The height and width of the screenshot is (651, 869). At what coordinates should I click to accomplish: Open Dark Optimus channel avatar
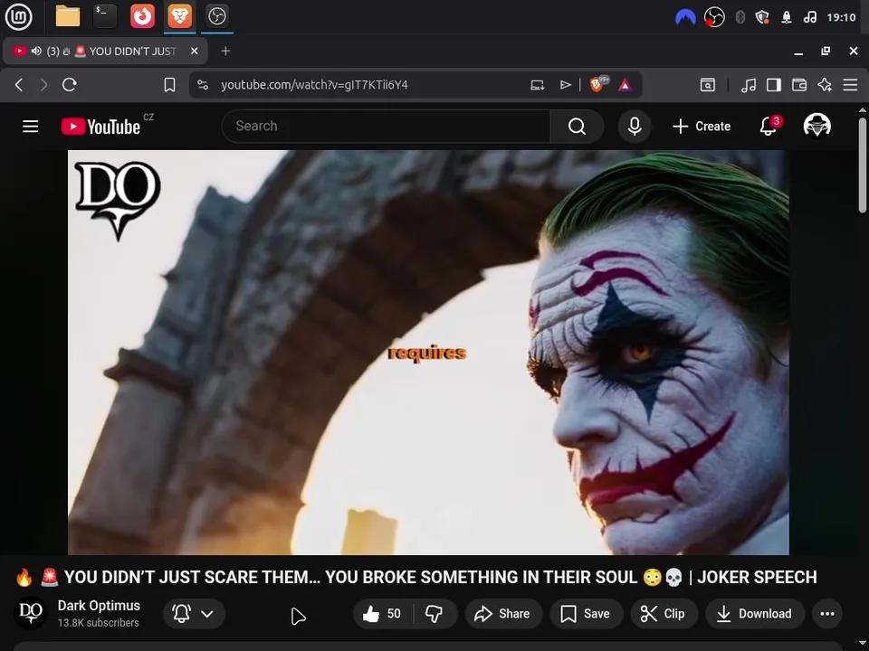pos(31,613)
